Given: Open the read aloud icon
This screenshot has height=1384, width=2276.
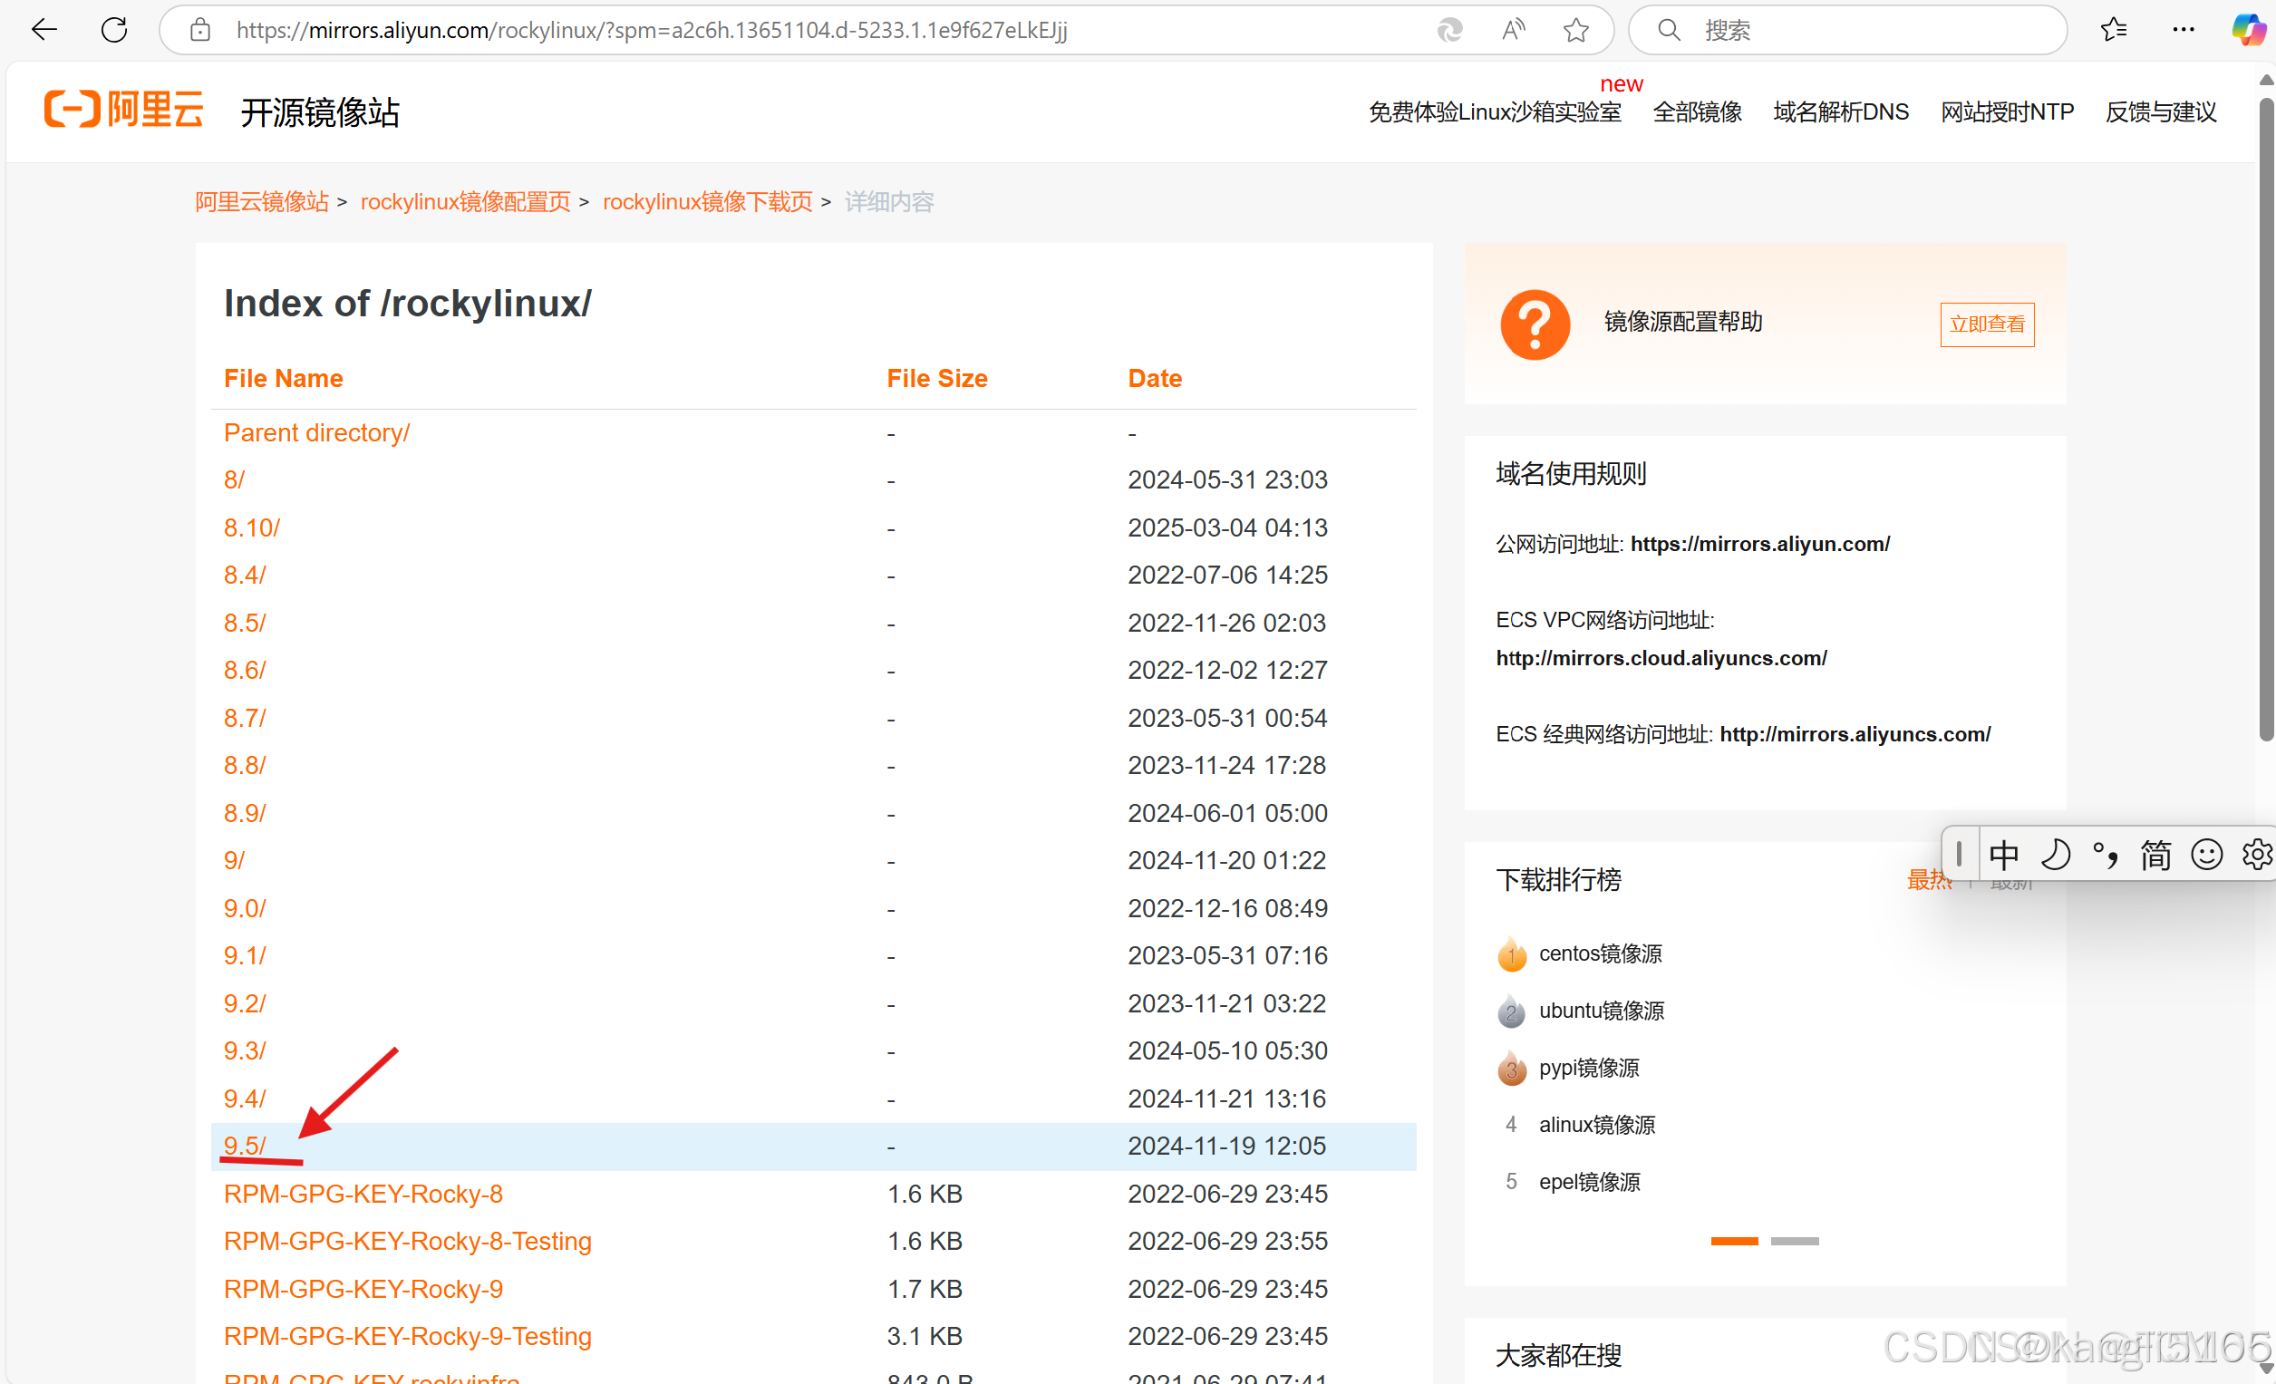Looking at the screenshot, I should tap(1512, 31).
